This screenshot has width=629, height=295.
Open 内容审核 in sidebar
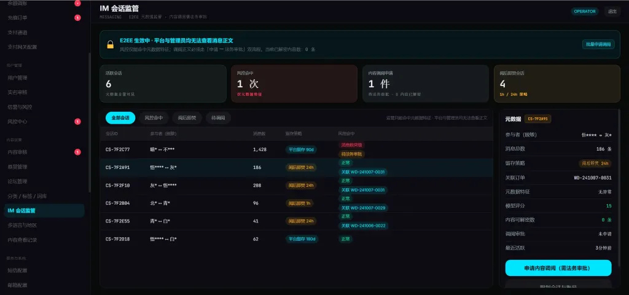point(18,152)
